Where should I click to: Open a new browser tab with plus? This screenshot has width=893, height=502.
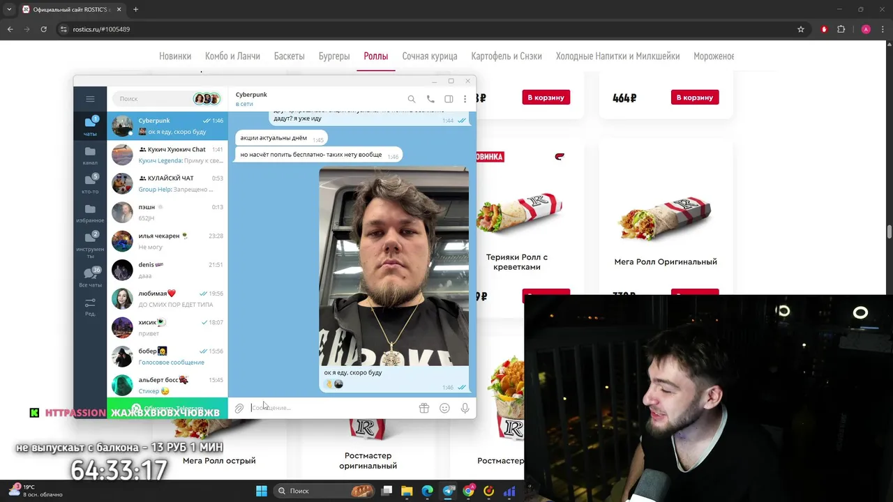pos(135,10)
